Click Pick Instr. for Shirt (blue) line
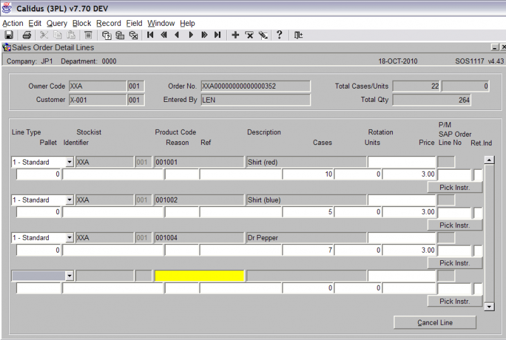 point(455,225)
